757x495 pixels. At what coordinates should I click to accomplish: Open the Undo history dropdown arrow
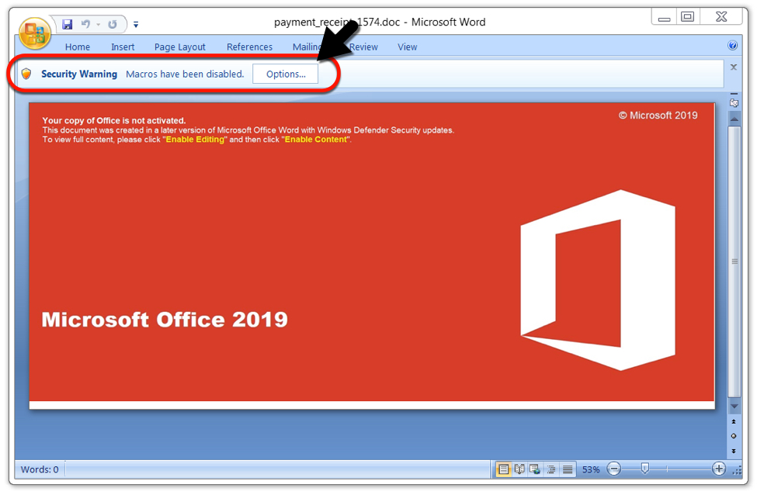tap(98, 24)
